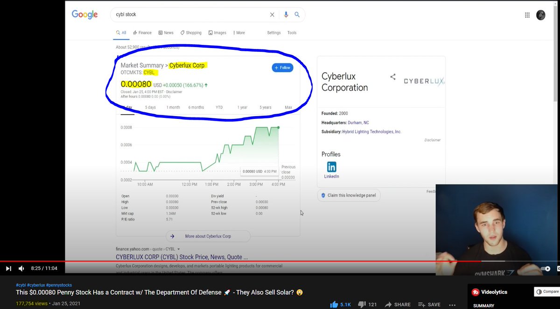Click the Videolytics logo icon
Screen dimensions: 560x309
[475, 292]
